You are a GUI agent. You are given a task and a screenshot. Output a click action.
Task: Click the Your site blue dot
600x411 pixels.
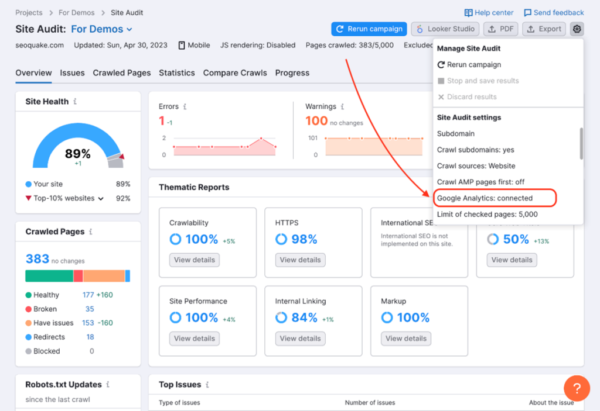pos(28,184)
